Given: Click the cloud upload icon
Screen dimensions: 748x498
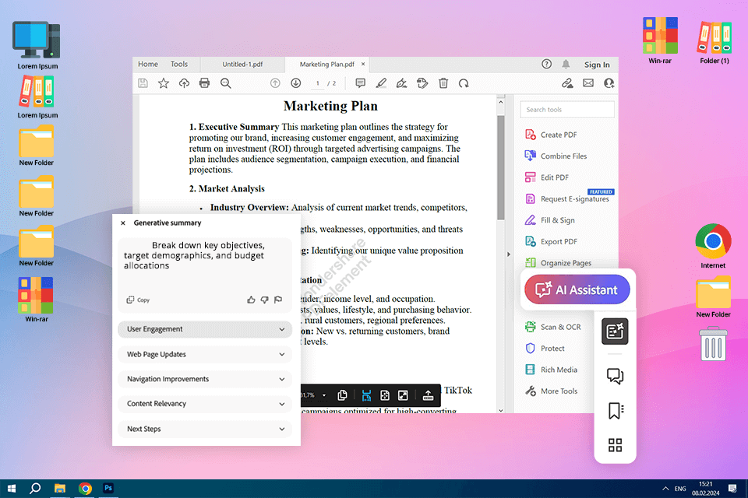Looking at the screenshot, I should click(x=184, y=83).
